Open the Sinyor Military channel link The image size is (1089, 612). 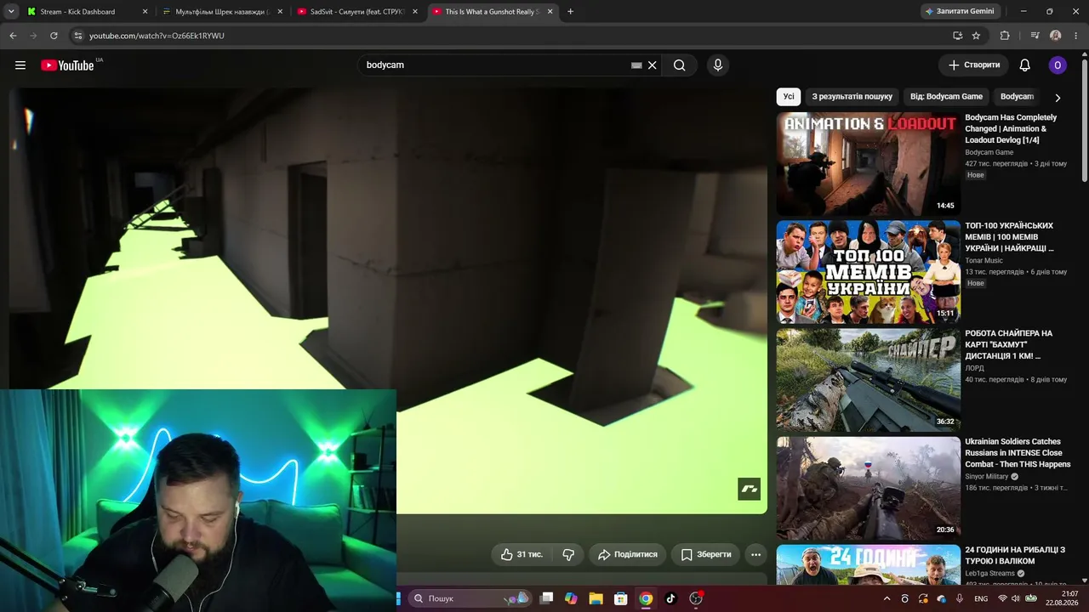tap(986, 477)
